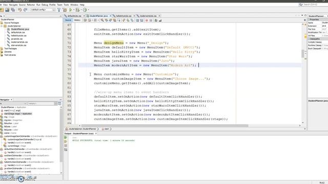
Task: Click the Shift Line Left icon in editor toolbar
Action: pyautogui.click(x=137, y=20)
